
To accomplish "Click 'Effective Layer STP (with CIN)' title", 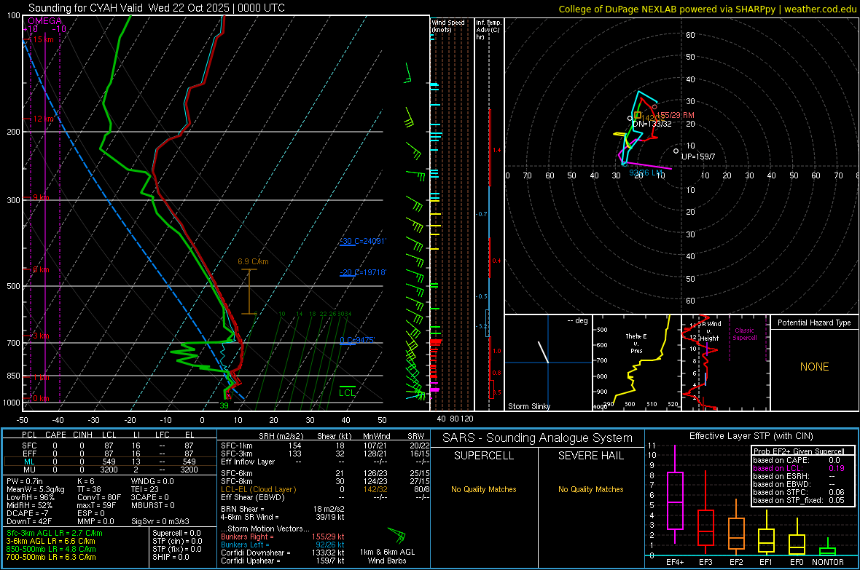I will tap(751, 436).
